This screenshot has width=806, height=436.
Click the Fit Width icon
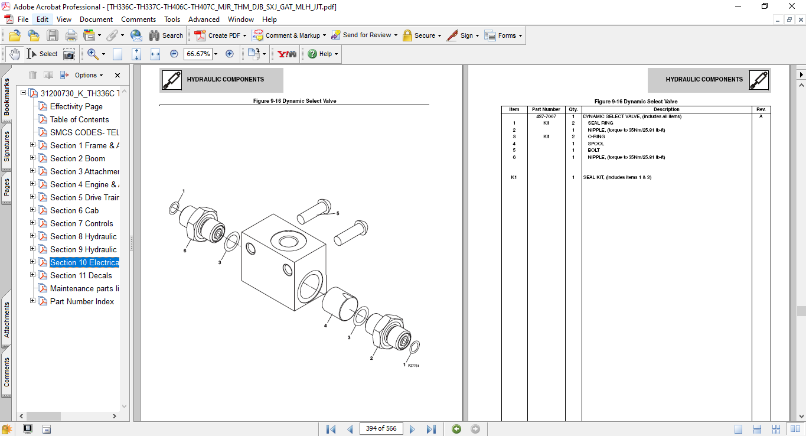[x=155, y=54]
